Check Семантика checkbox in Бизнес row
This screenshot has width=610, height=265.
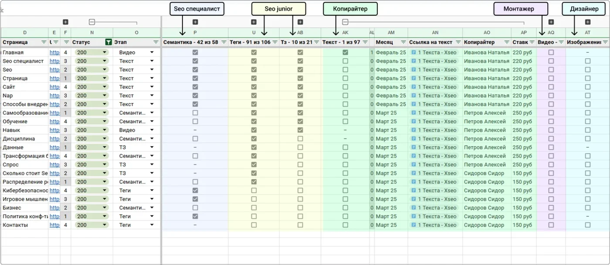click(195, 208)
